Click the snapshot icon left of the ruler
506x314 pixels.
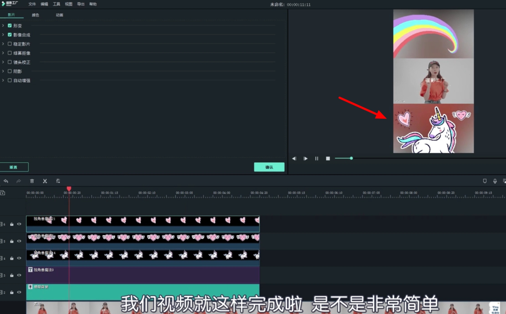pyautogui.click(x=3, y=193)
